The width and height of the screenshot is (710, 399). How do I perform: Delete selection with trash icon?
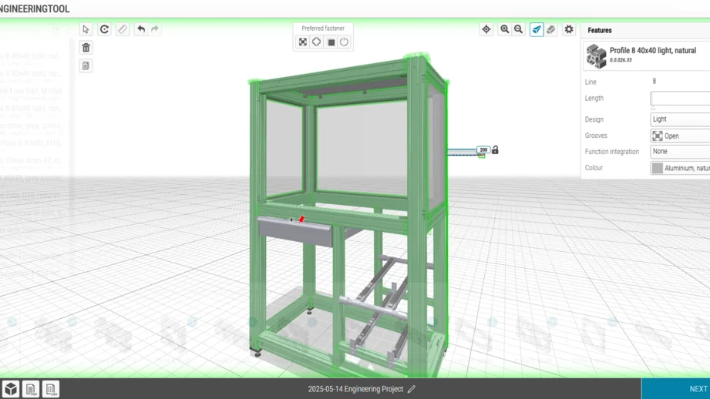tap(86, 48)
